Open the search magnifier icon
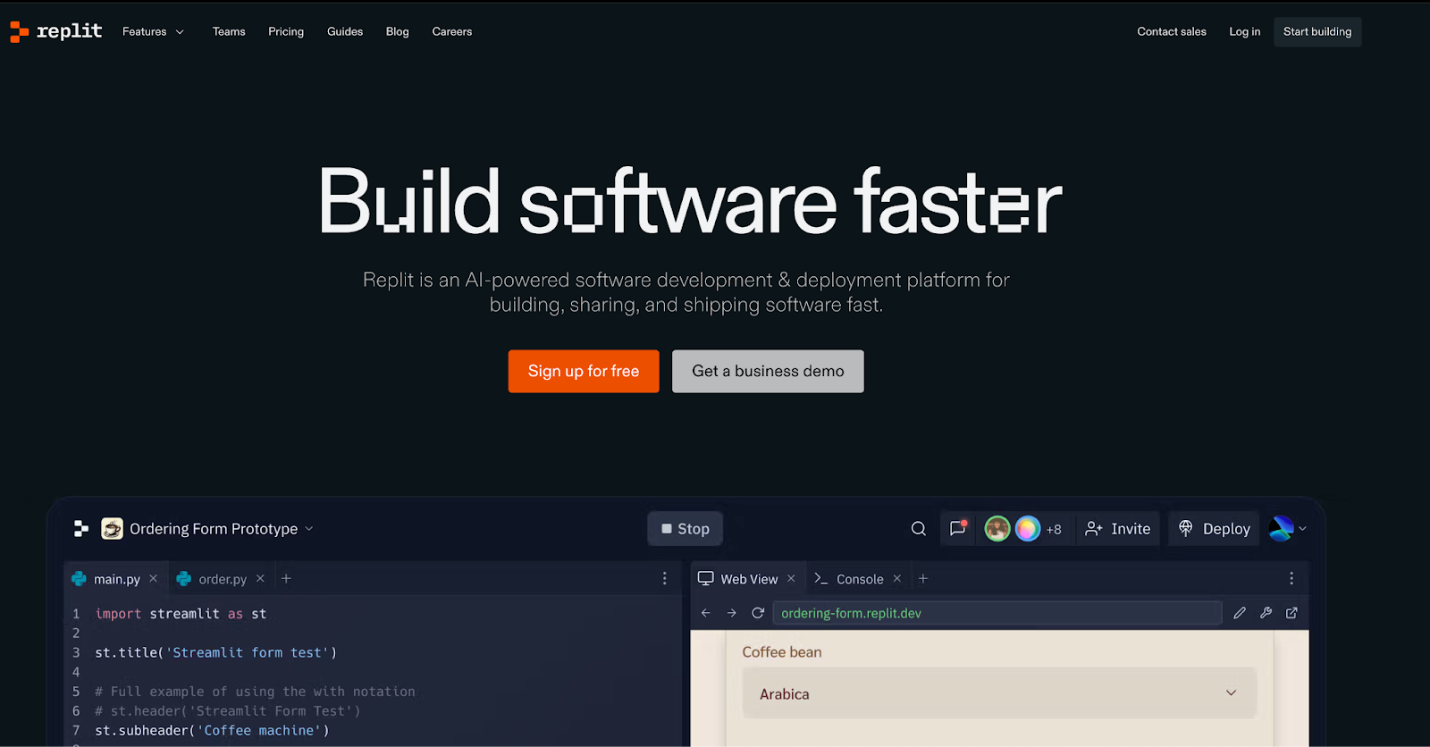The height and width of the screenshot is (747, 1430). (918, 529)
